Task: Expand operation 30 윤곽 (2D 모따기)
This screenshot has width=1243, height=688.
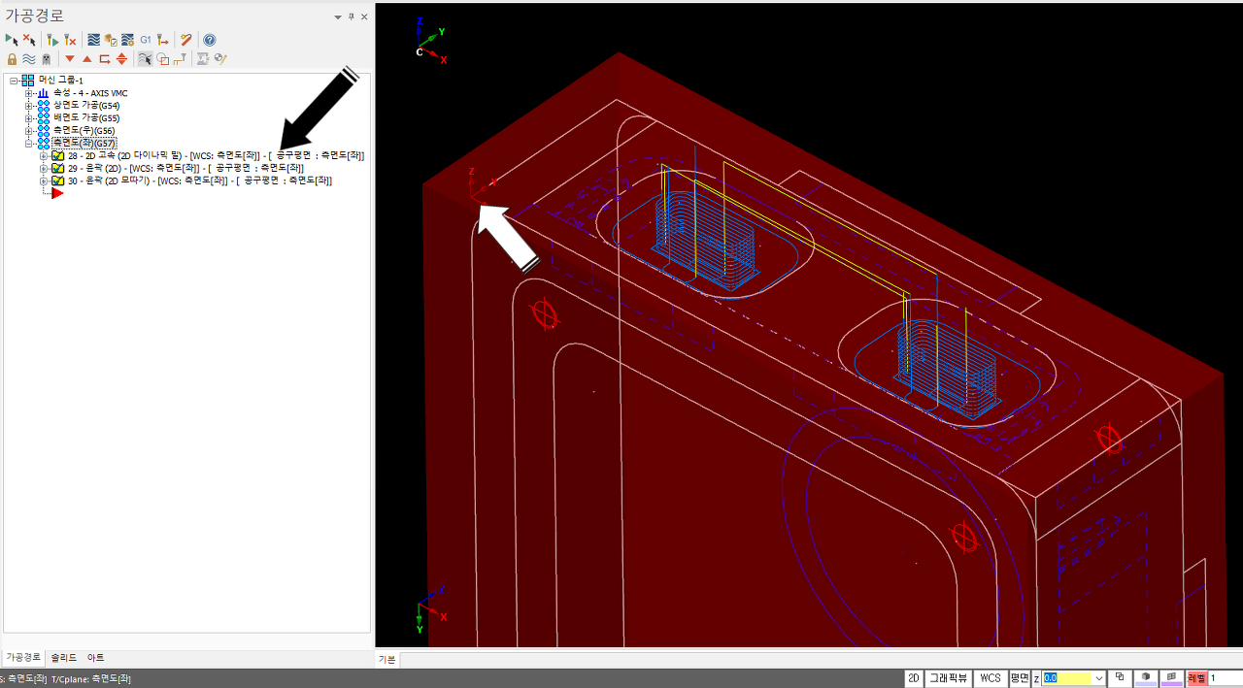Action: (44, 181)
